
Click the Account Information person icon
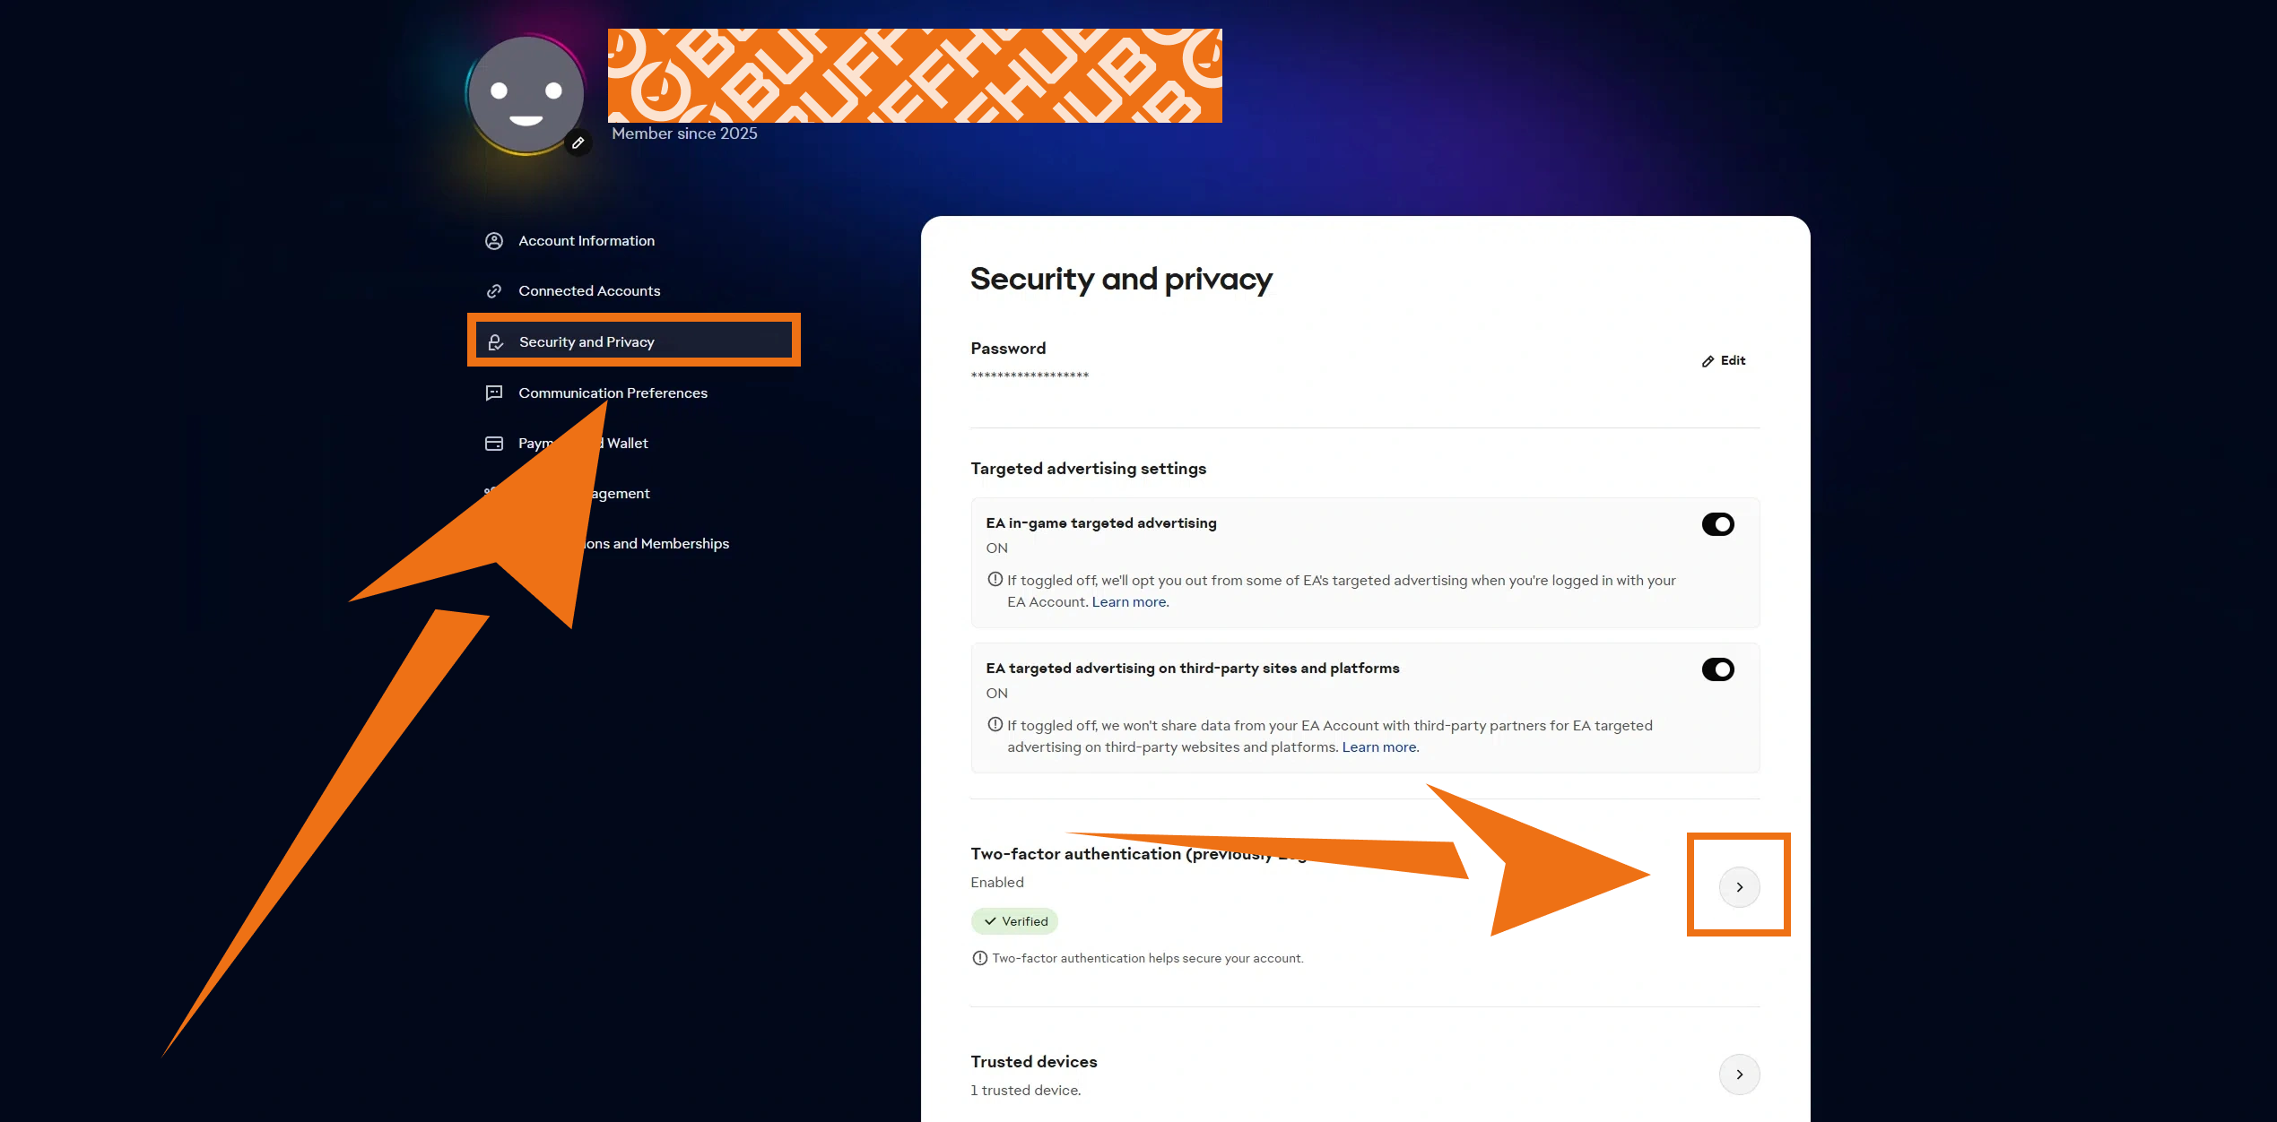[494, 241]
